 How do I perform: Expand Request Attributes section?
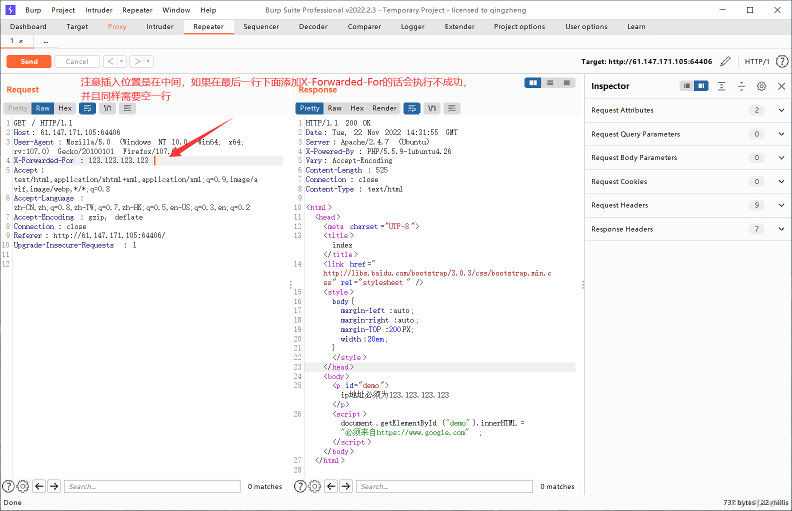coord(781,110)
